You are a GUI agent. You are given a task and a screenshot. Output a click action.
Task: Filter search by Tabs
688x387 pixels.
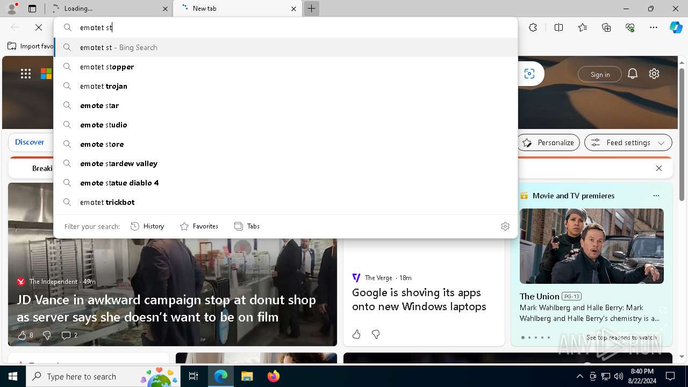pyautogui.click(x=247, y=226)
